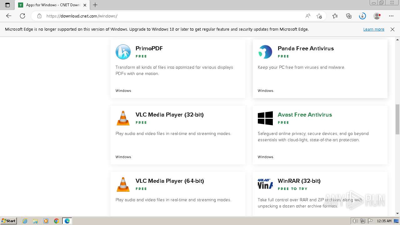Open the network connection tray icon

pos(363,221)
